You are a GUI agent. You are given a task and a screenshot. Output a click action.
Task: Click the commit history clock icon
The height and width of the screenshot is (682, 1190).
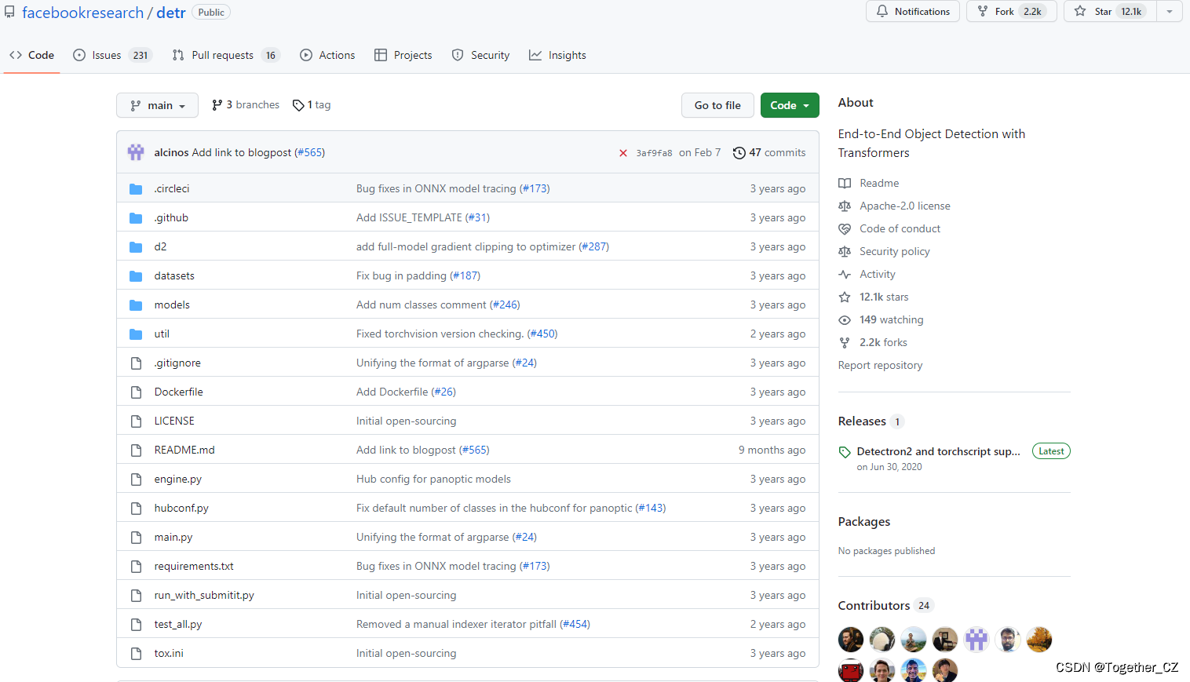739,153
